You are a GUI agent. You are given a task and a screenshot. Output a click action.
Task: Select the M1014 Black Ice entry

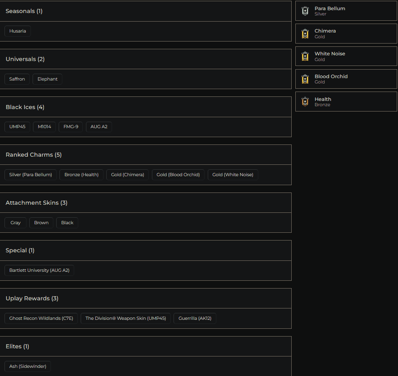tap(44, 127)
